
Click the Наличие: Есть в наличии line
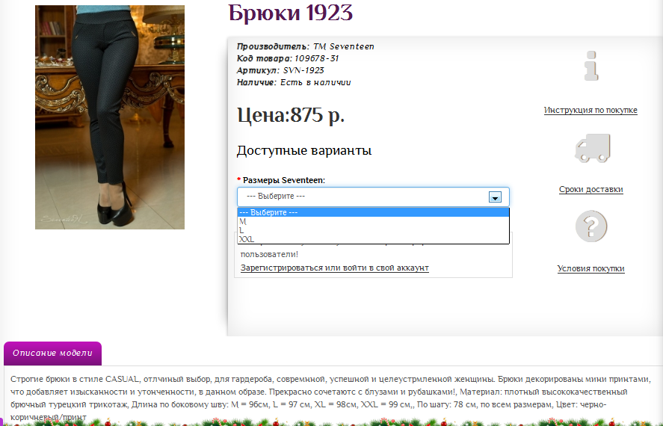pyautogui.click(x=294, y=82)
